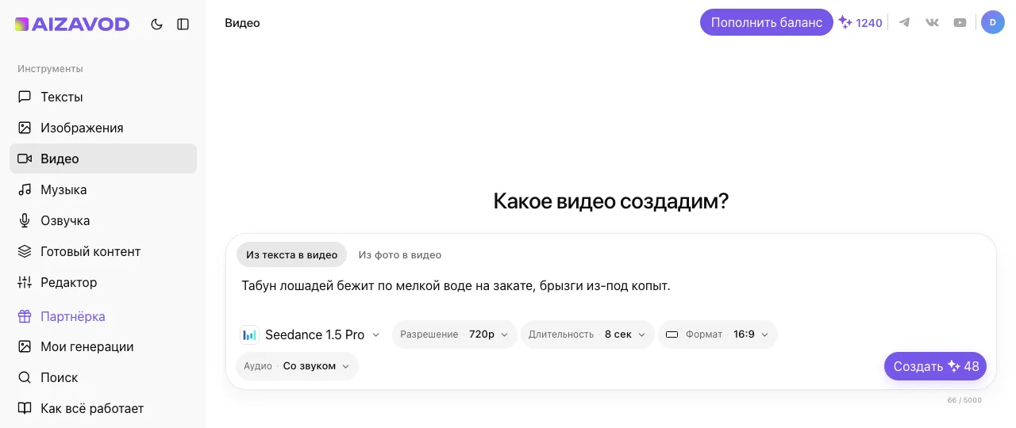The width and height of the screenshot is (1016, 428).
Task: Click the AIZAVOD logo
Action: click(71, 24)
